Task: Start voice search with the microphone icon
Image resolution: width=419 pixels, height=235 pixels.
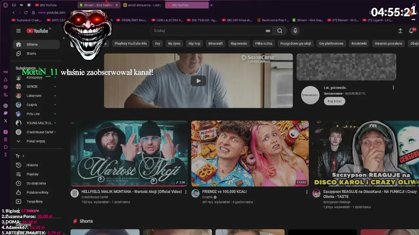Action: (295, 31)
